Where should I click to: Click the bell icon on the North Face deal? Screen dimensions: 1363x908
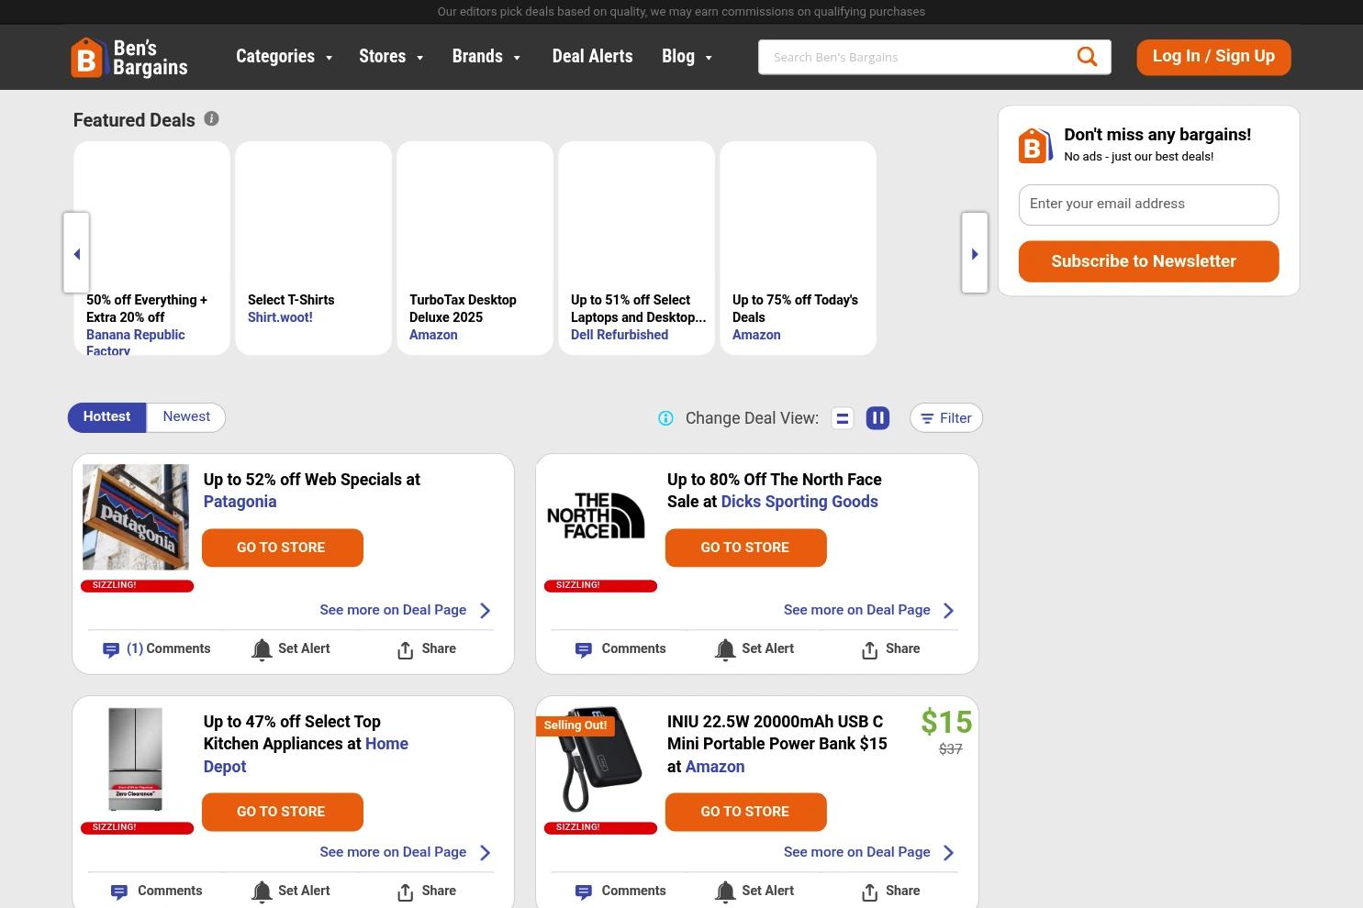[x=725, y=649]
